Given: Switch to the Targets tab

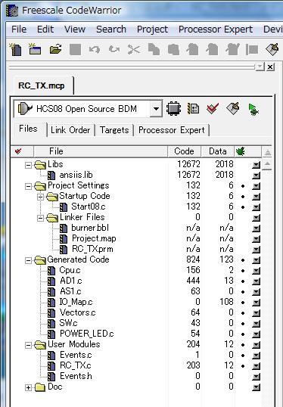Looking at the screenshot, I should (x=114, y=130).
